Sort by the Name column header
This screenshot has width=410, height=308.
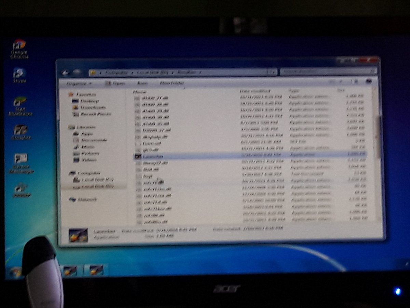[139, 92]
